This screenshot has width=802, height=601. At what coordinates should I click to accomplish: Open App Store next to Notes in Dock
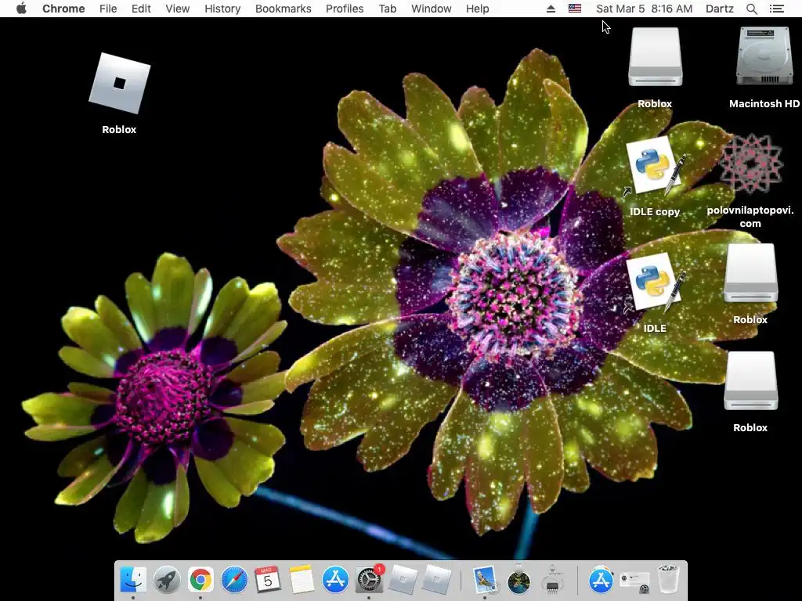pos(335,580)
